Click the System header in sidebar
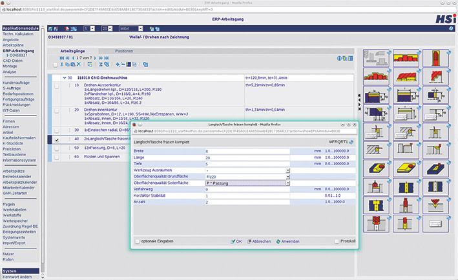 click(21, 271)
